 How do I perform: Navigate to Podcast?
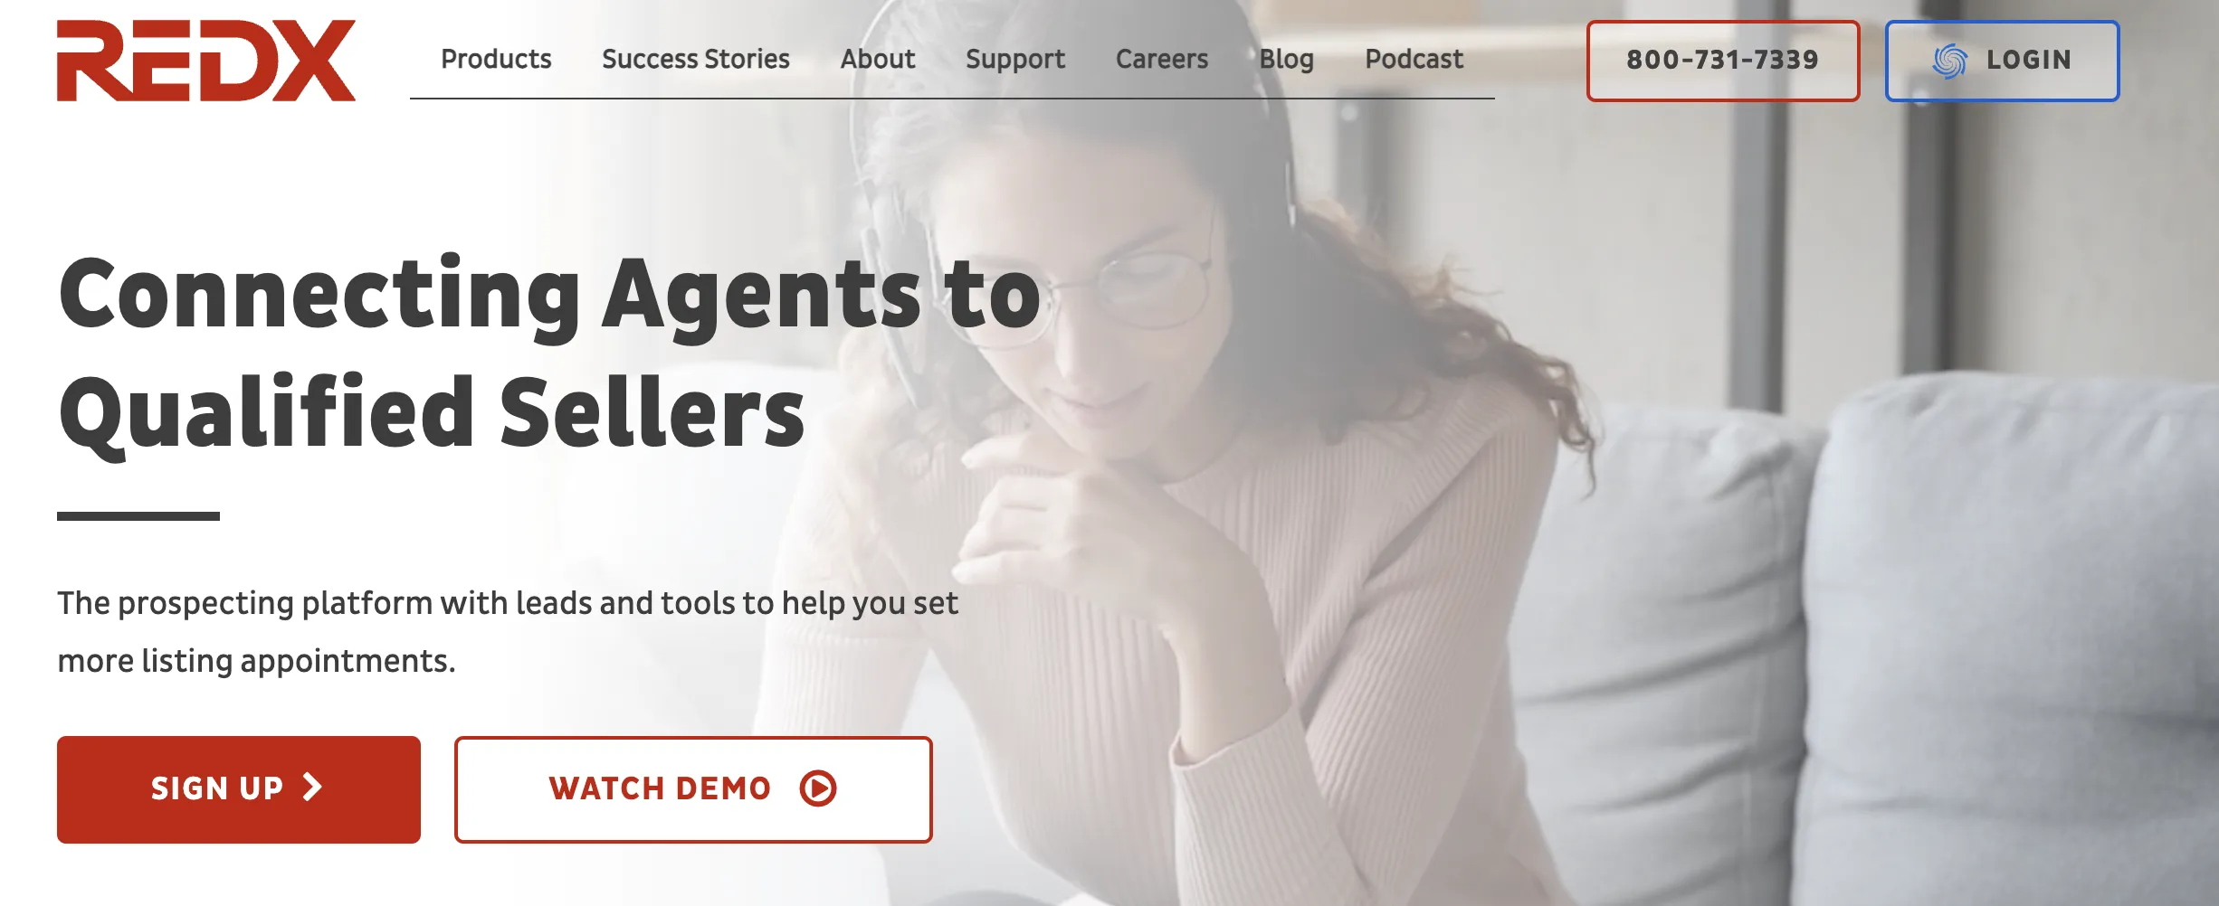pyautogui.click(x=1414, y=59)
